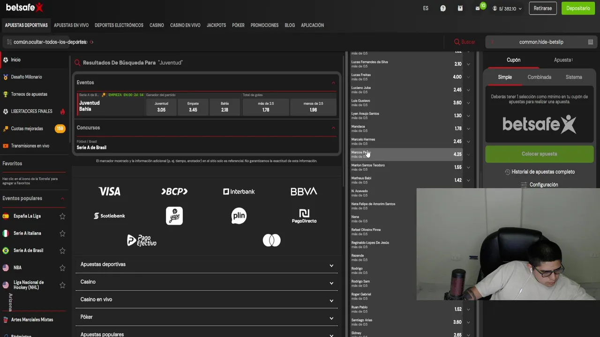
Task: Open the Apuestas en vivo menu
Action: tap(71, 25)
